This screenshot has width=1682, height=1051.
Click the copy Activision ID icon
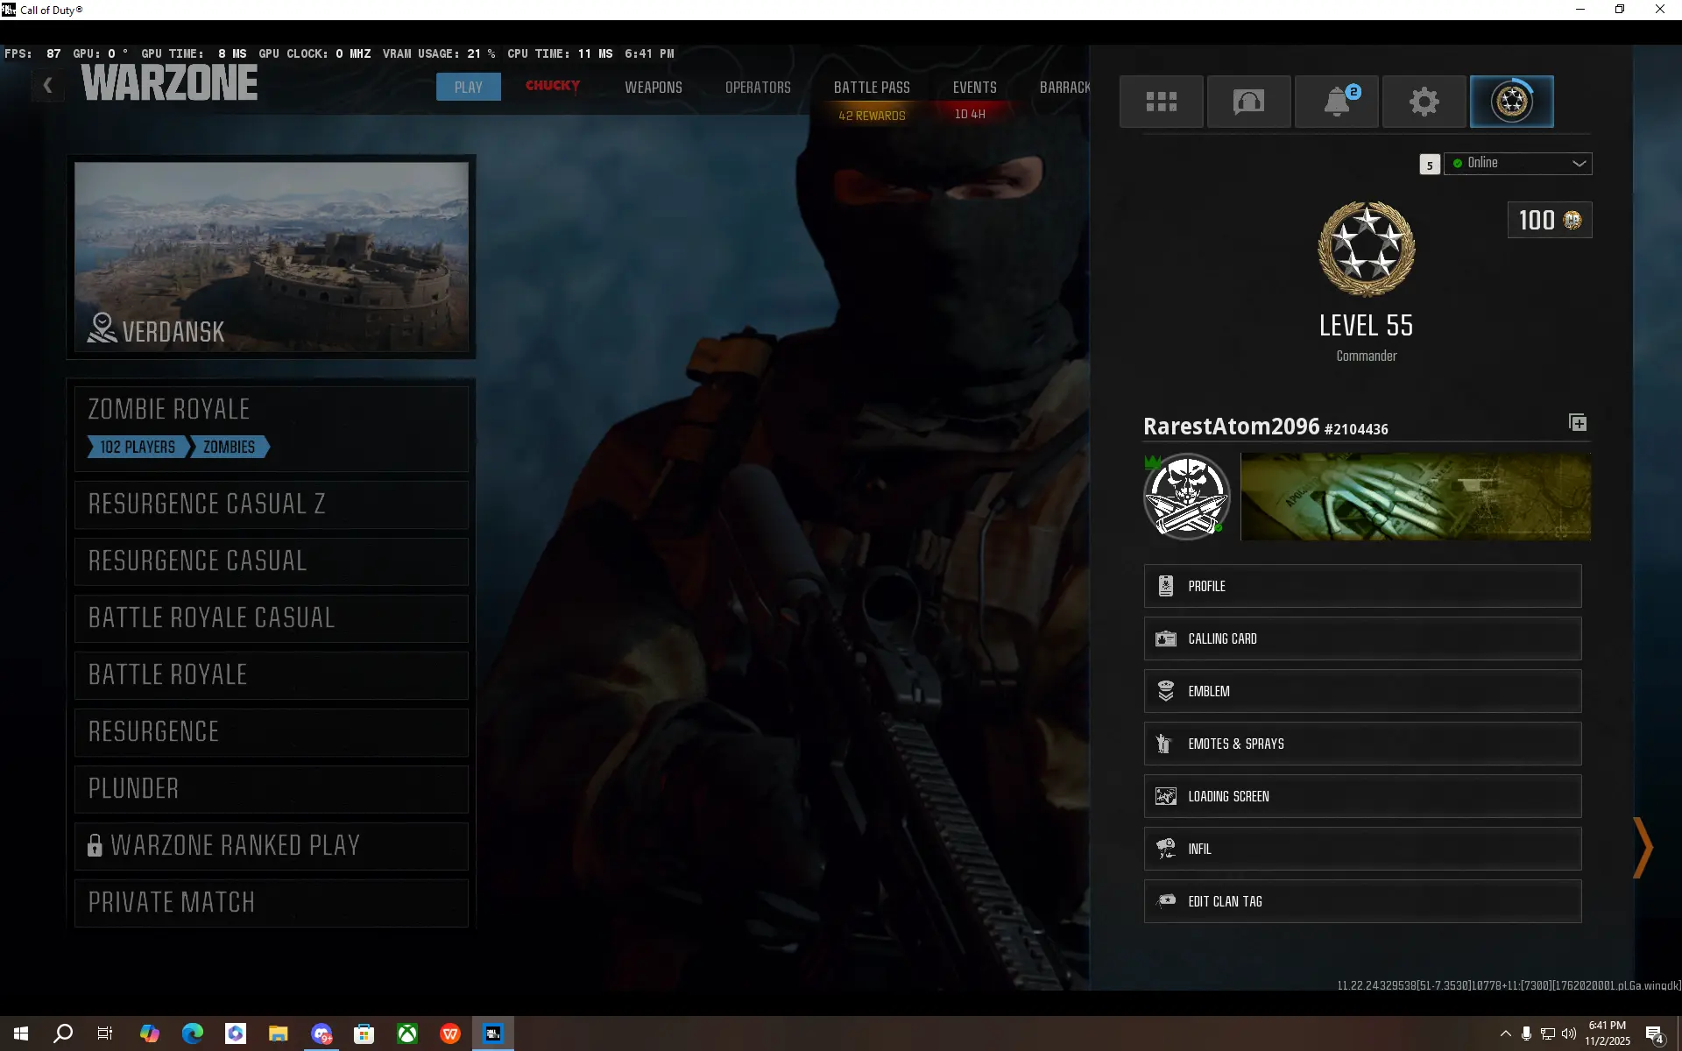pyautogui.click(x=1578, y=423)
